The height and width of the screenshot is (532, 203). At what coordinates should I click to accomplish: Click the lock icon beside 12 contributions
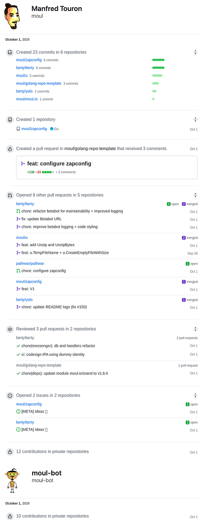click(x=10, y=452)
